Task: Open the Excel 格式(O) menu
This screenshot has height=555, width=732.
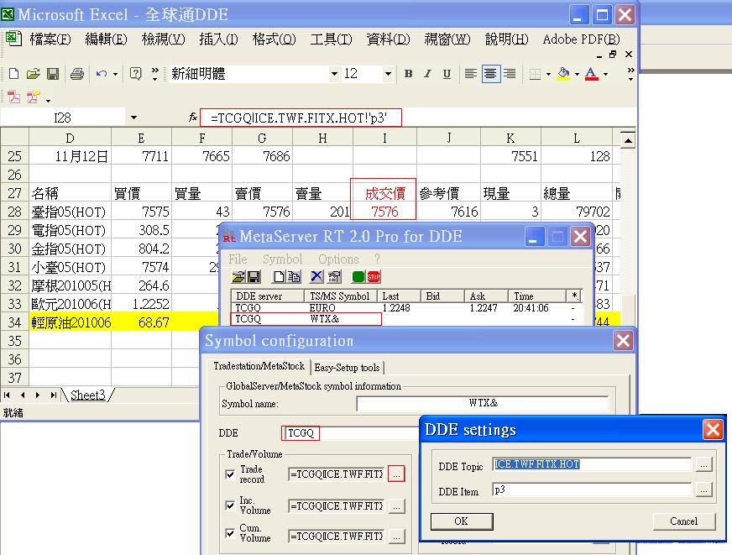Action: [274, 39]
